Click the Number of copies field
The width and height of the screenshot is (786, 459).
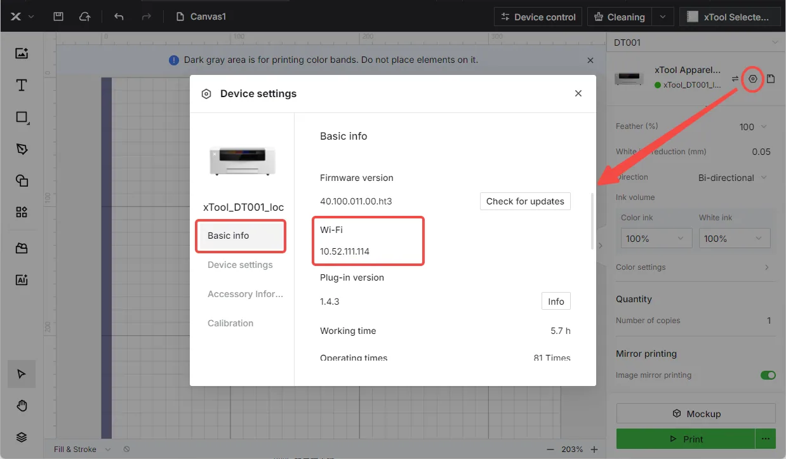[x=769, y=321]
